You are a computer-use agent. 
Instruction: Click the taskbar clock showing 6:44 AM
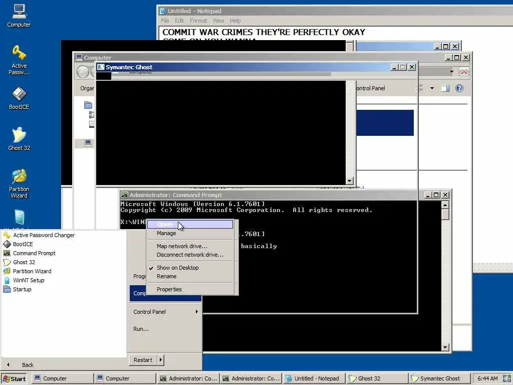pos(487,378)
